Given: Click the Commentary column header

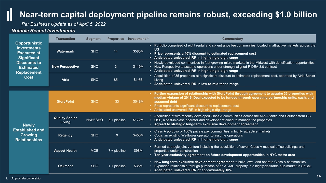Looking at the screenshot, I should click(233, 39).
